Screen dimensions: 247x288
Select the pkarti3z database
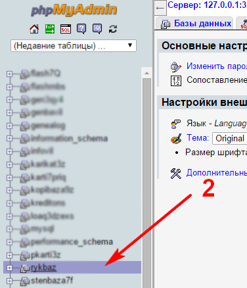[x=45, y=255]
